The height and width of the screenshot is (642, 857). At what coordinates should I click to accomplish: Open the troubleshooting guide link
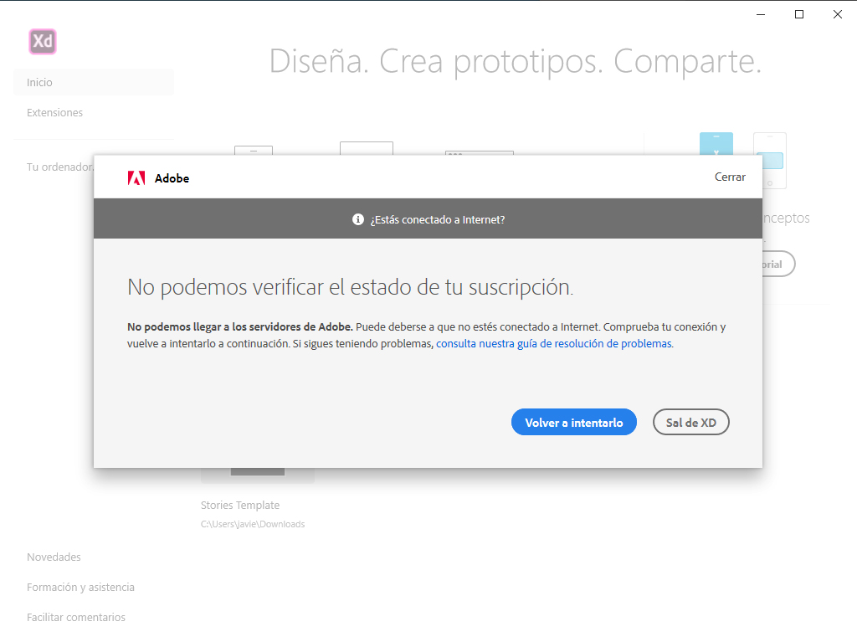click(x=553, y=343)
